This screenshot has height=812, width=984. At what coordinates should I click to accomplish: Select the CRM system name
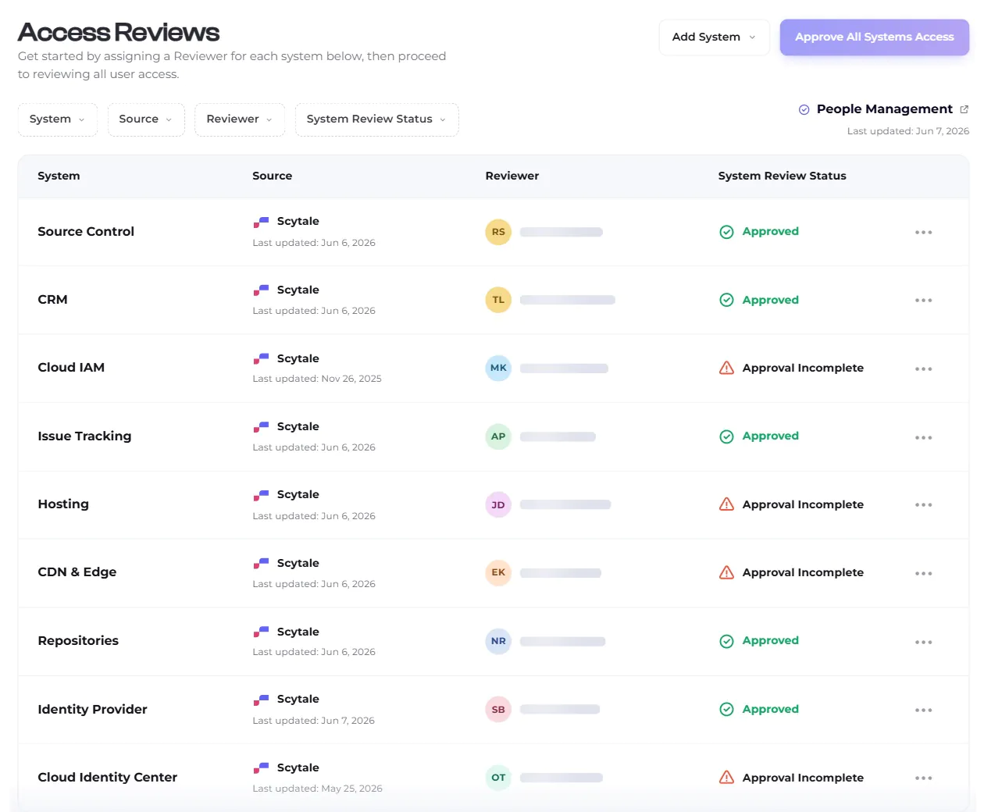point(52,299)
